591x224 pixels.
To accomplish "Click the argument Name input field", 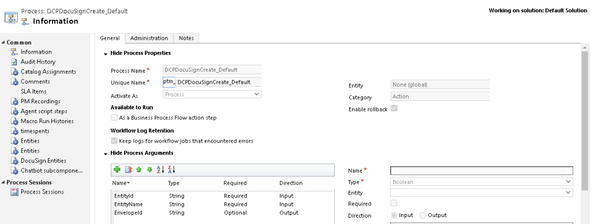I will 481,170.
